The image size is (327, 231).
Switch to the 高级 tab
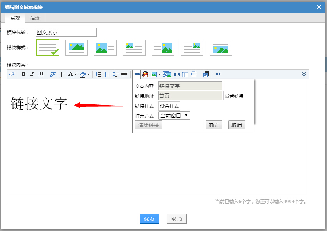pyautogui.click(x=35, y=18)
